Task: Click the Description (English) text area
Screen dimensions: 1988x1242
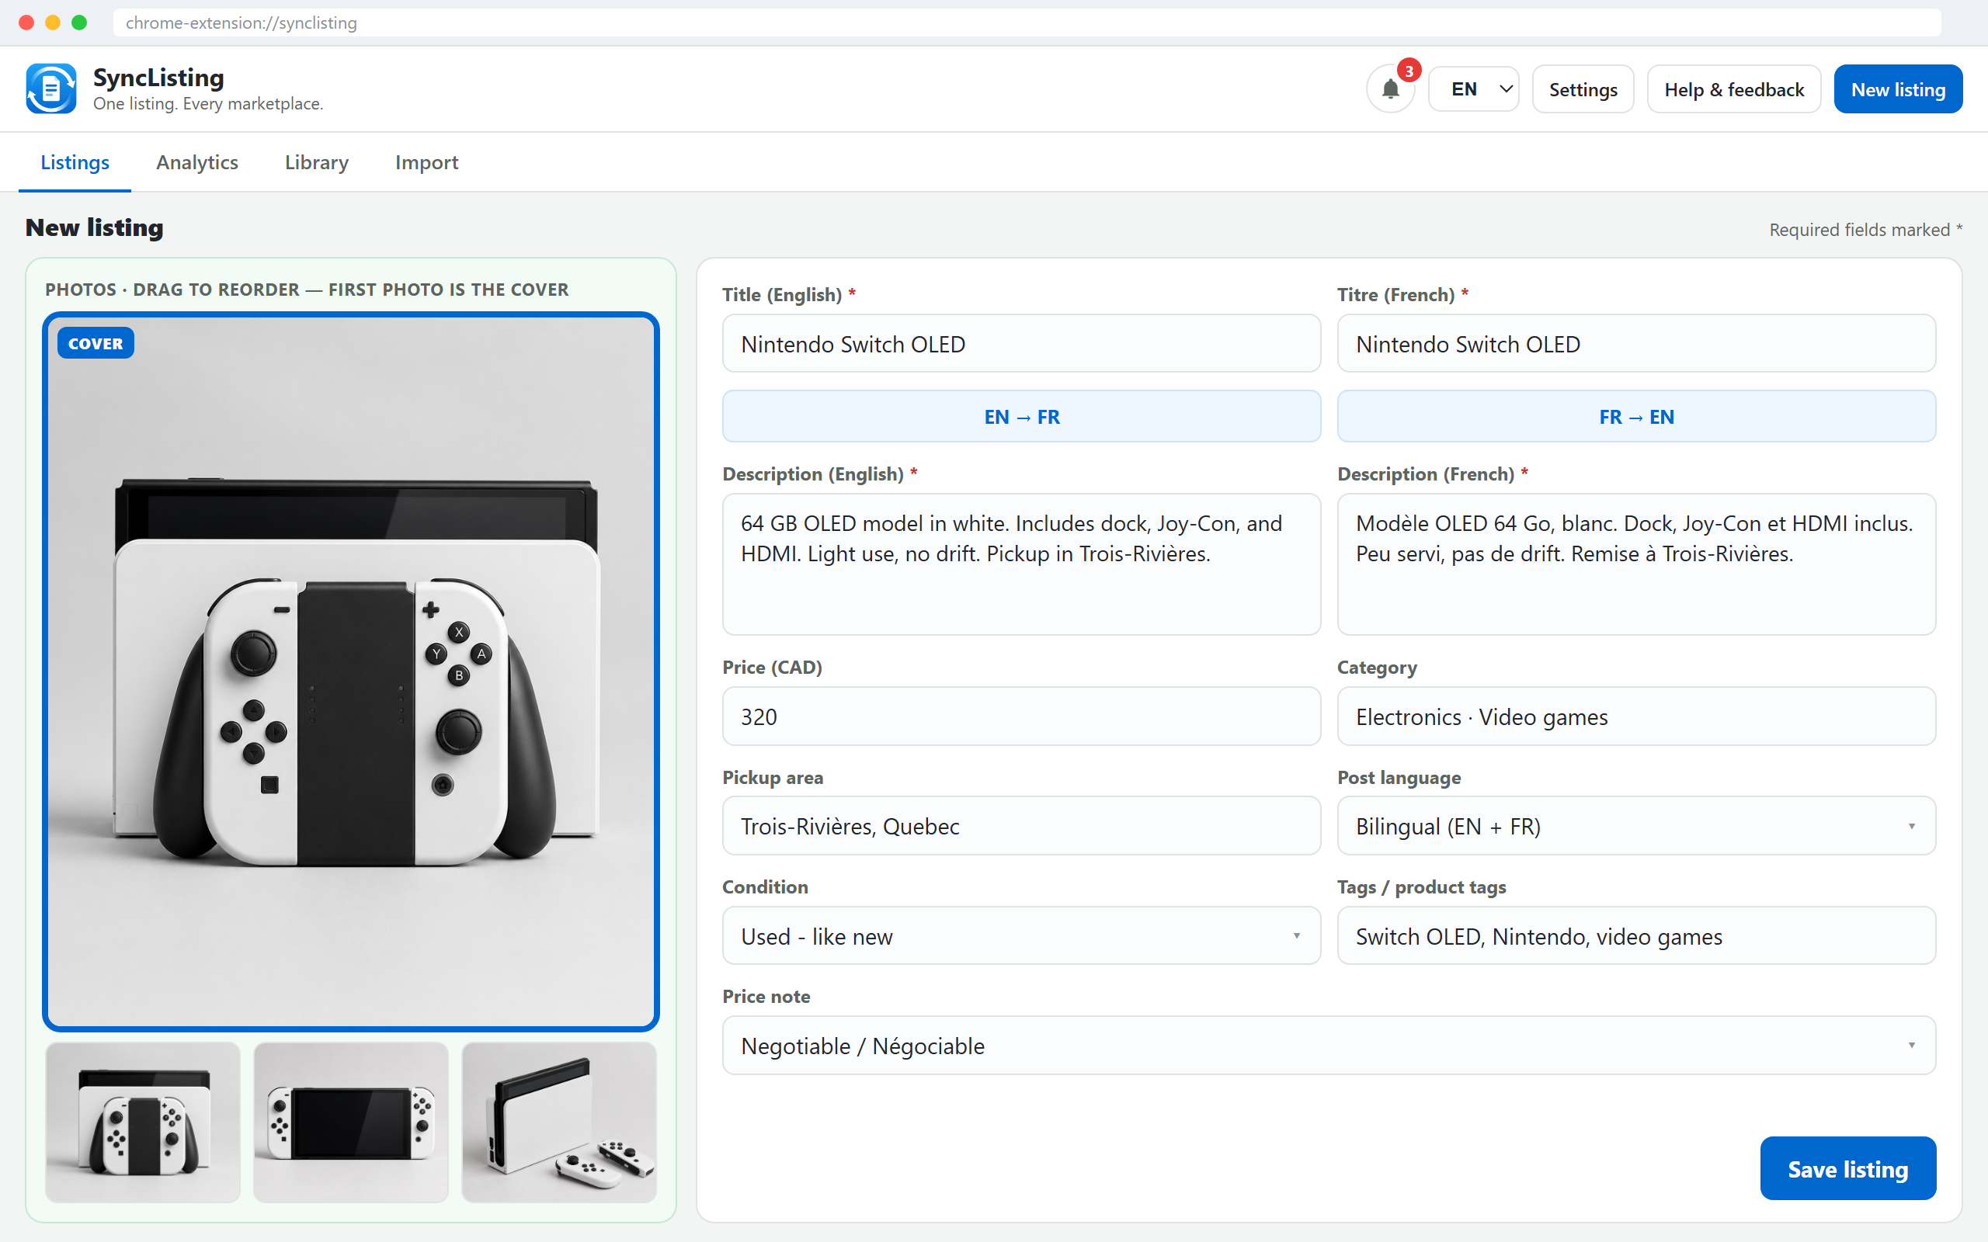Action: point(1021,564)
